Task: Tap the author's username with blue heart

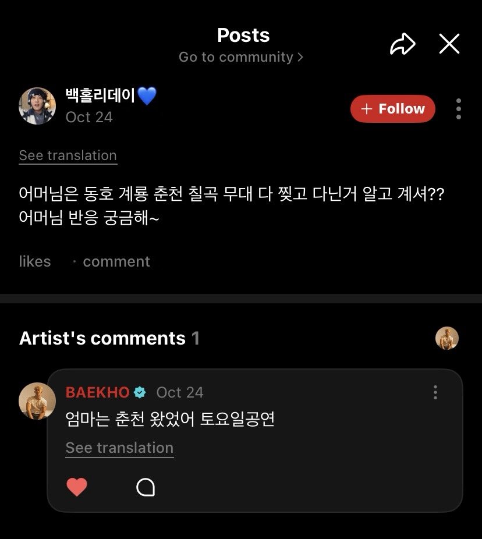Action: coord(111,95)
